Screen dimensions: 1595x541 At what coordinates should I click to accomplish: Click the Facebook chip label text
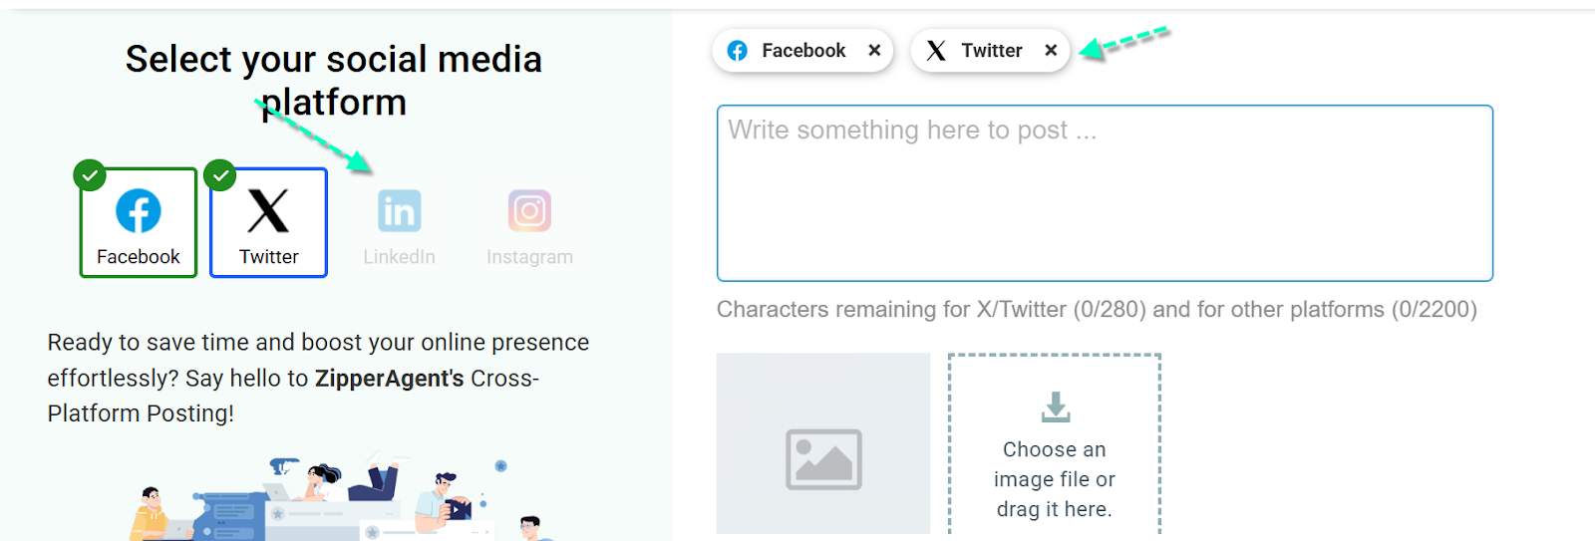click(x=803, y=51)
